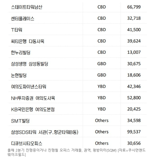Screen dimensions: 152x158
Task: Click the 논현빌딩 row name
Action: [19, 75]
